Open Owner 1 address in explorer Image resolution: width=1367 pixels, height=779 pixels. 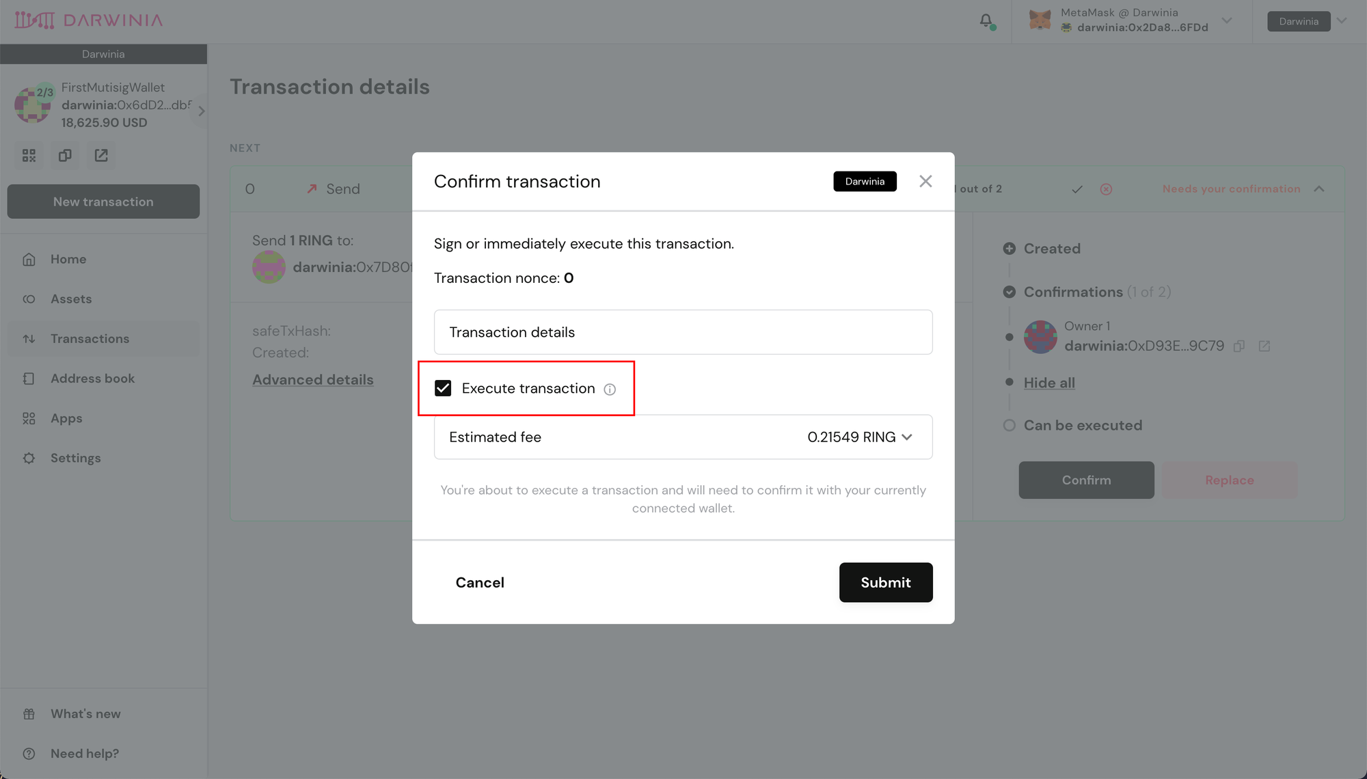[x=1264, y=346]
